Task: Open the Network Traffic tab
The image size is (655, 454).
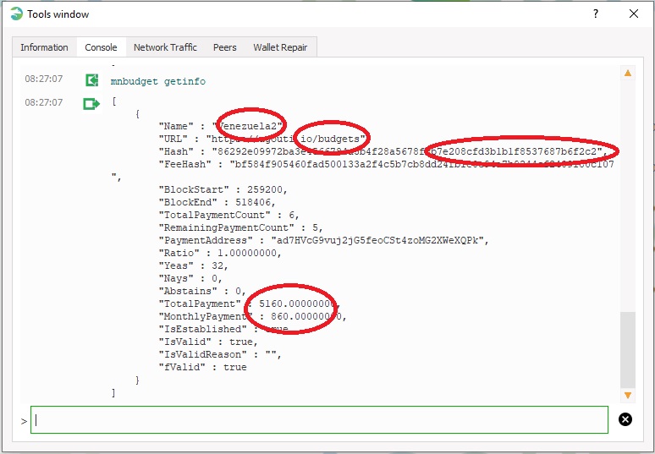Action: click(165, 47)
